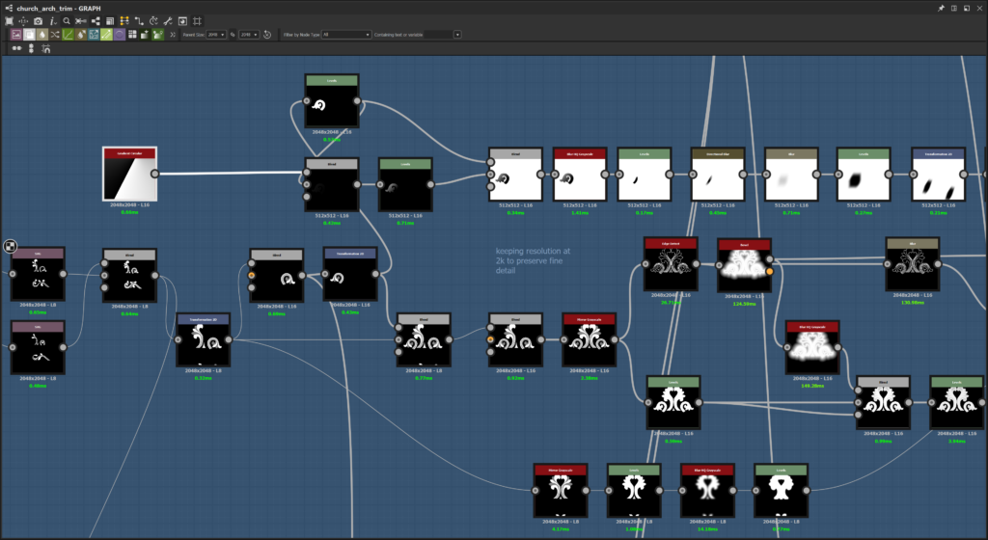The height and width of the screenshot is (540, 988).
Task: Toggle the grid display icon
Action: tap(197, 21)
